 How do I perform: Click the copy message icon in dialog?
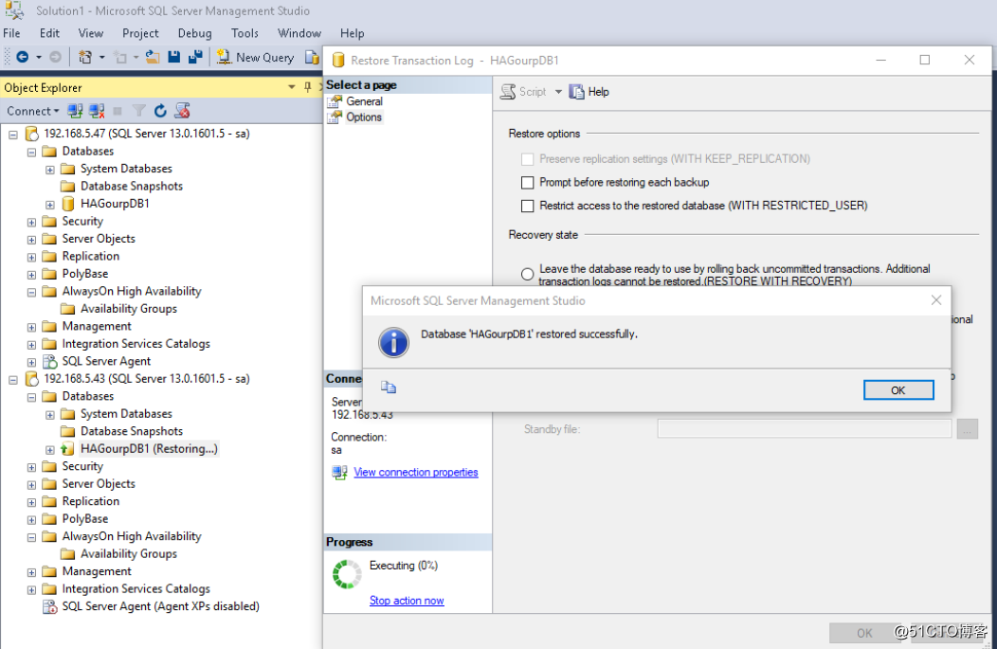[x=389, y=388]
